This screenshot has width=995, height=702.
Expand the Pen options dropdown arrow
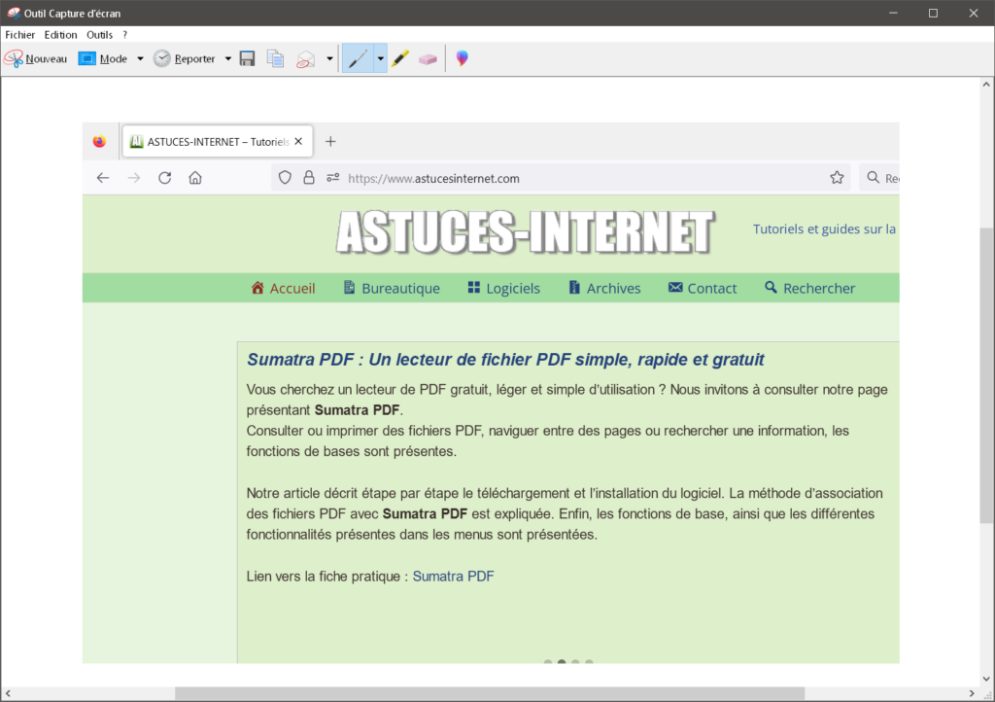click(x=380, y=58)
